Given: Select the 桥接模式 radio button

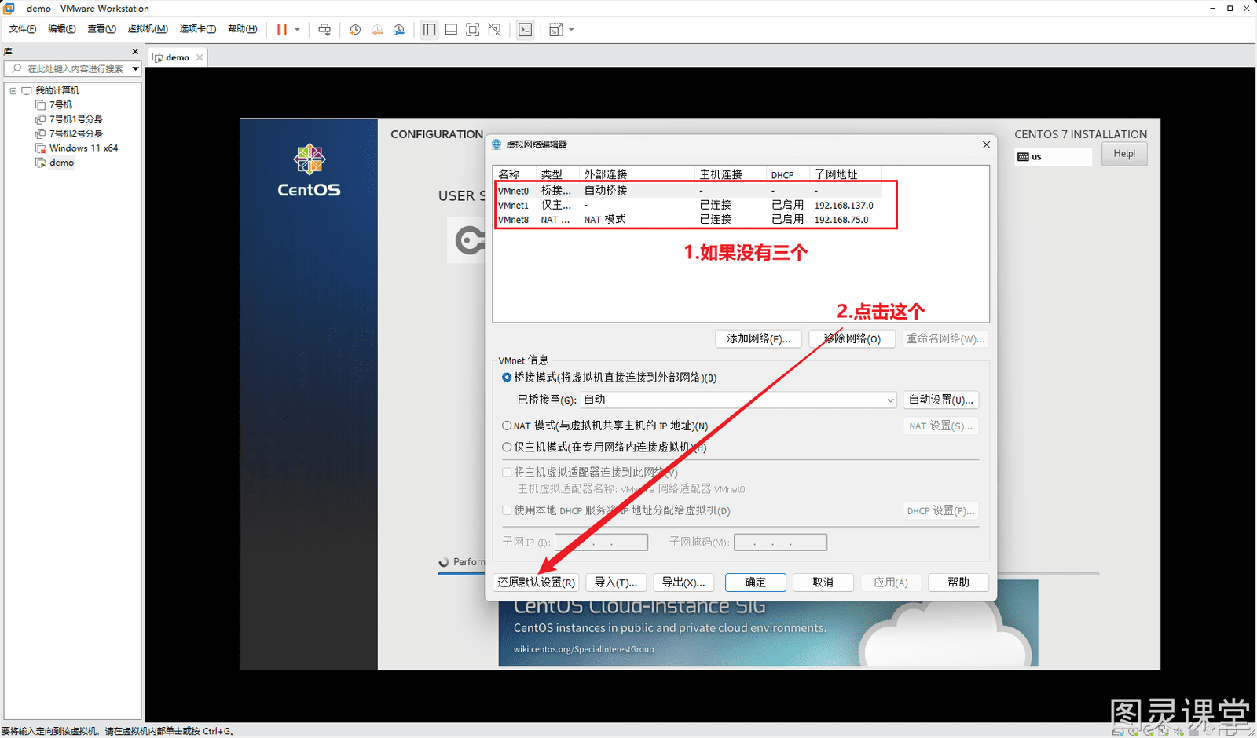Looking at the screenshot, I should 507,378.
